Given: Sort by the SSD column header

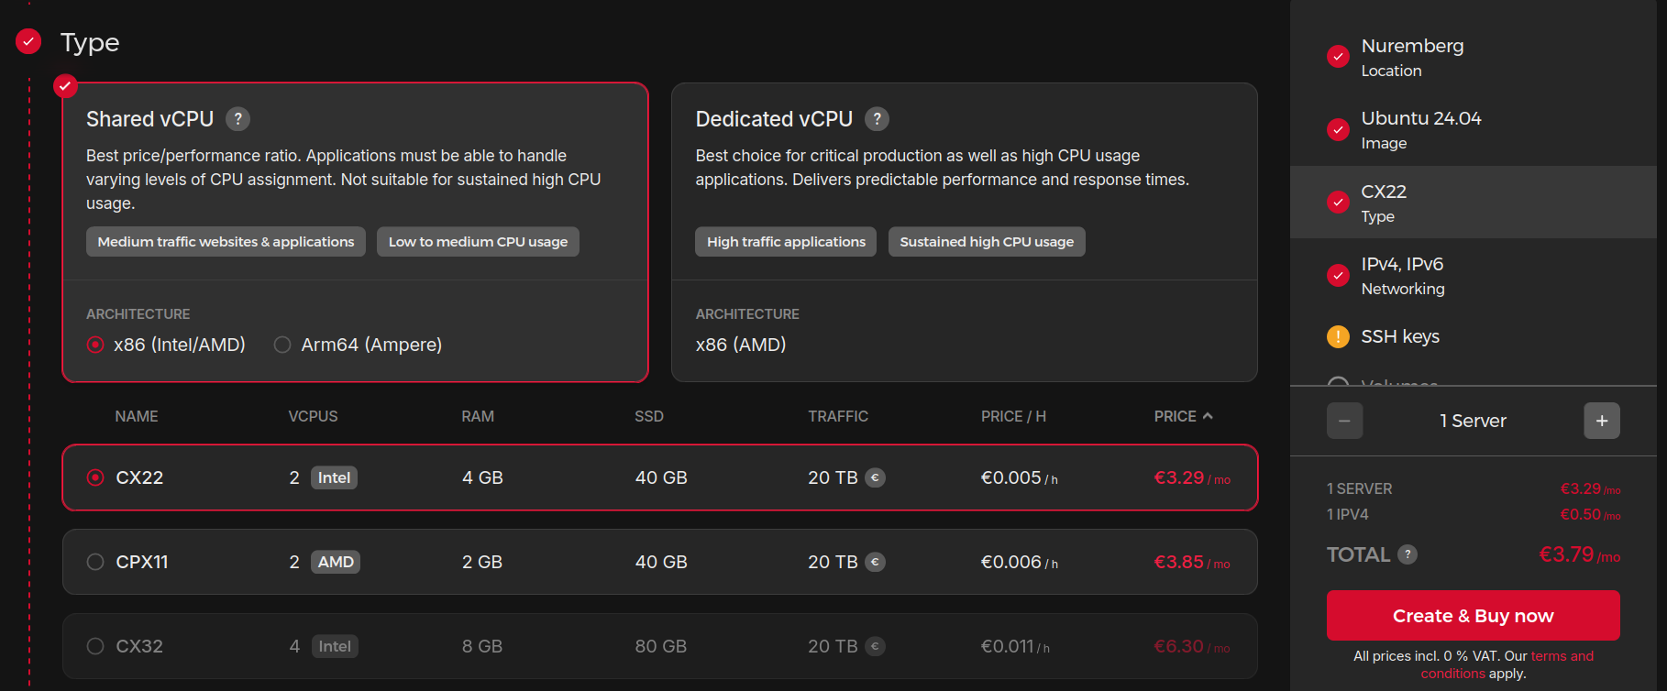Looking at the screenshot, I should 649,416.
